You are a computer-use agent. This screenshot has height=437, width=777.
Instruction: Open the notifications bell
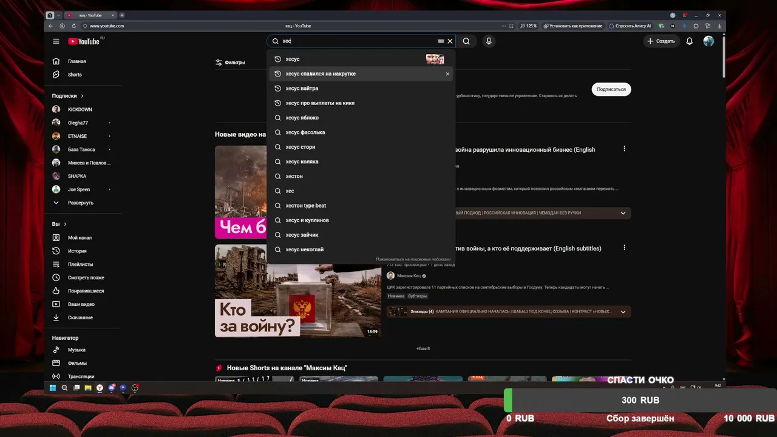pyautogui.click(x=690, y=41)
